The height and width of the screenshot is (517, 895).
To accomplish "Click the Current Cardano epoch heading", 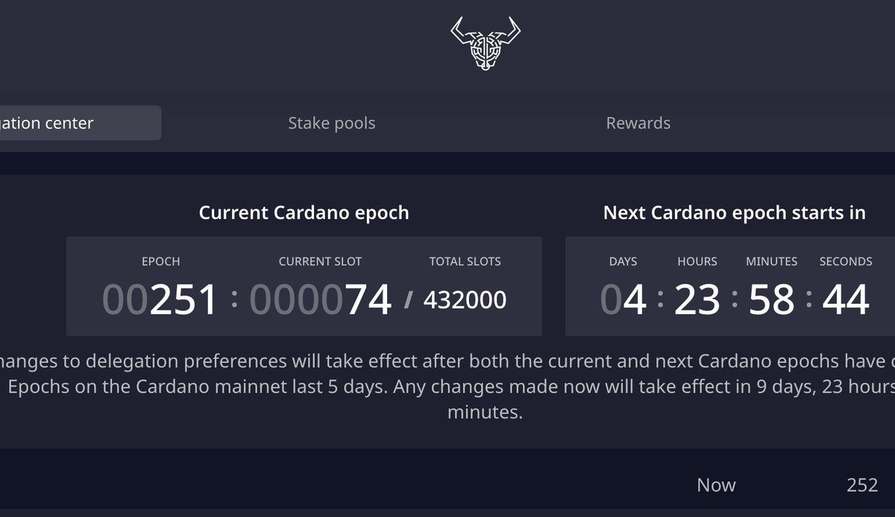I will (x=304, y=212).
